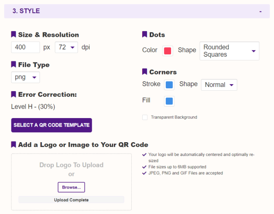Click bookmark icon beside File Type

pos(13,64)
